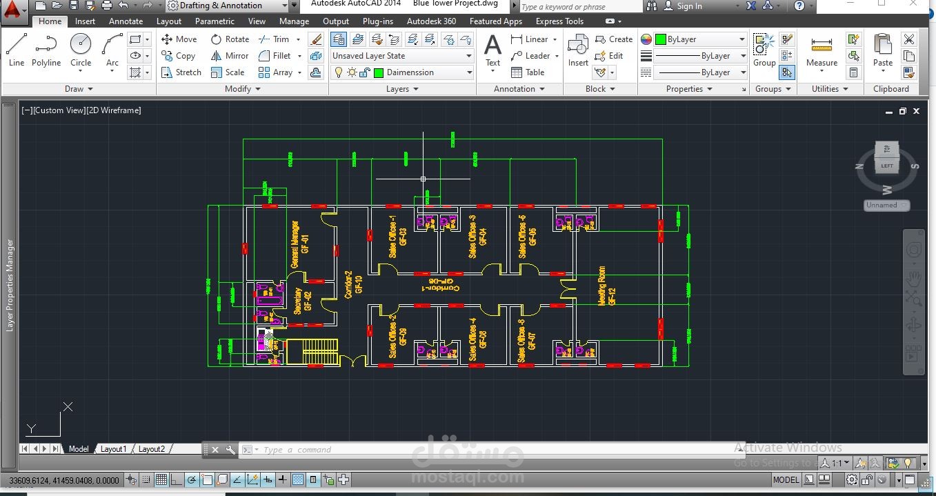936x496 pixels.
Task: Choose the Arc tool
Action: coord(112,50)
